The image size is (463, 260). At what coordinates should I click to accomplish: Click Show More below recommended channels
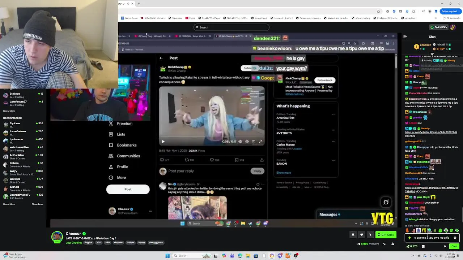(x=9, y=204)
